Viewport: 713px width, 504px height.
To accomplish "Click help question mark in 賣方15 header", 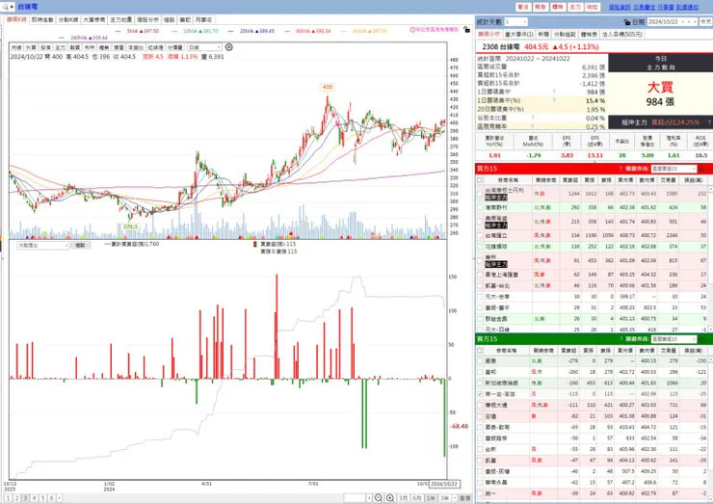I will (621, 339).
